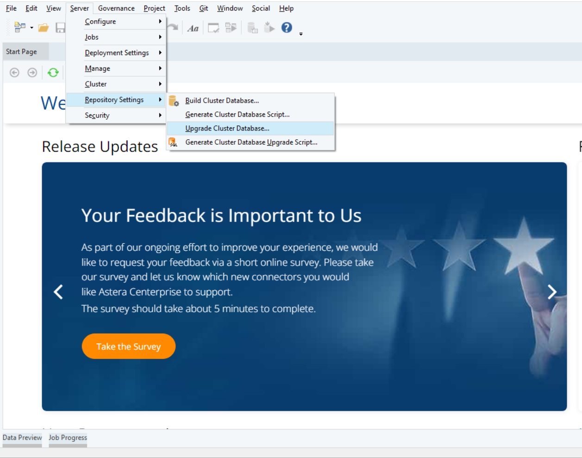
Task: Open the View menu
Action: point(54,8)
